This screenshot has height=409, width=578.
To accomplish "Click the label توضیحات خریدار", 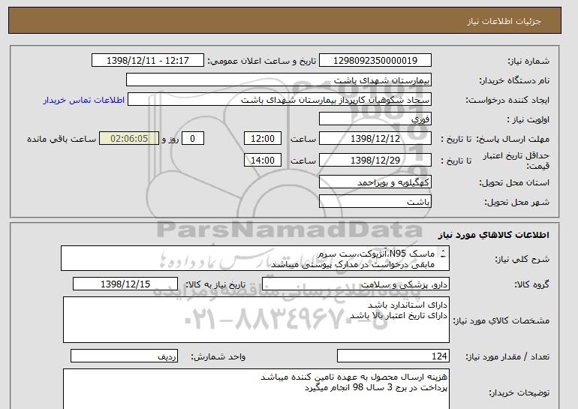I will point(519,392).
